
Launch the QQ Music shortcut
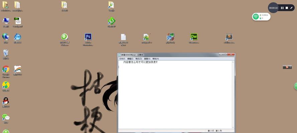pos(6,85)
